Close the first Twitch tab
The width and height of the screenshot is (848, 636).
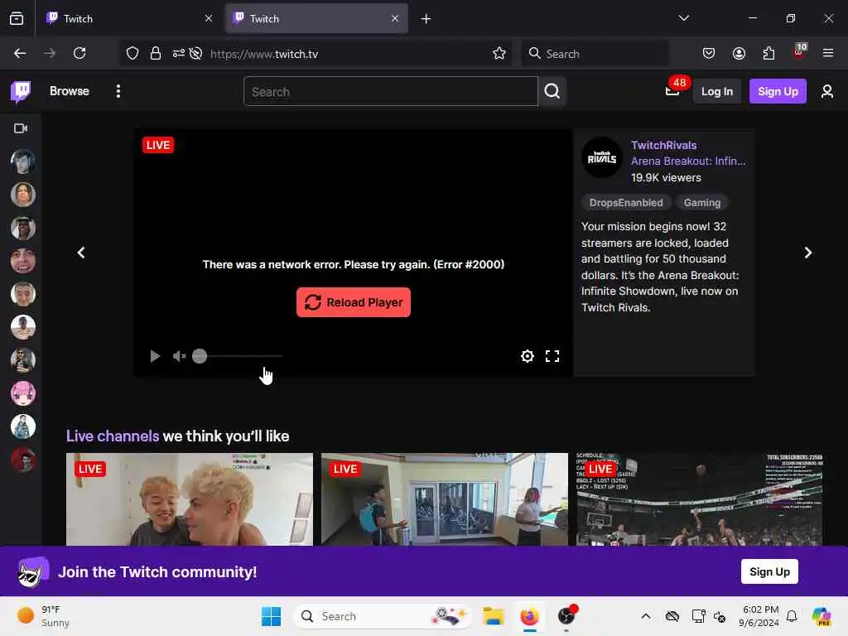click(209, 18)
